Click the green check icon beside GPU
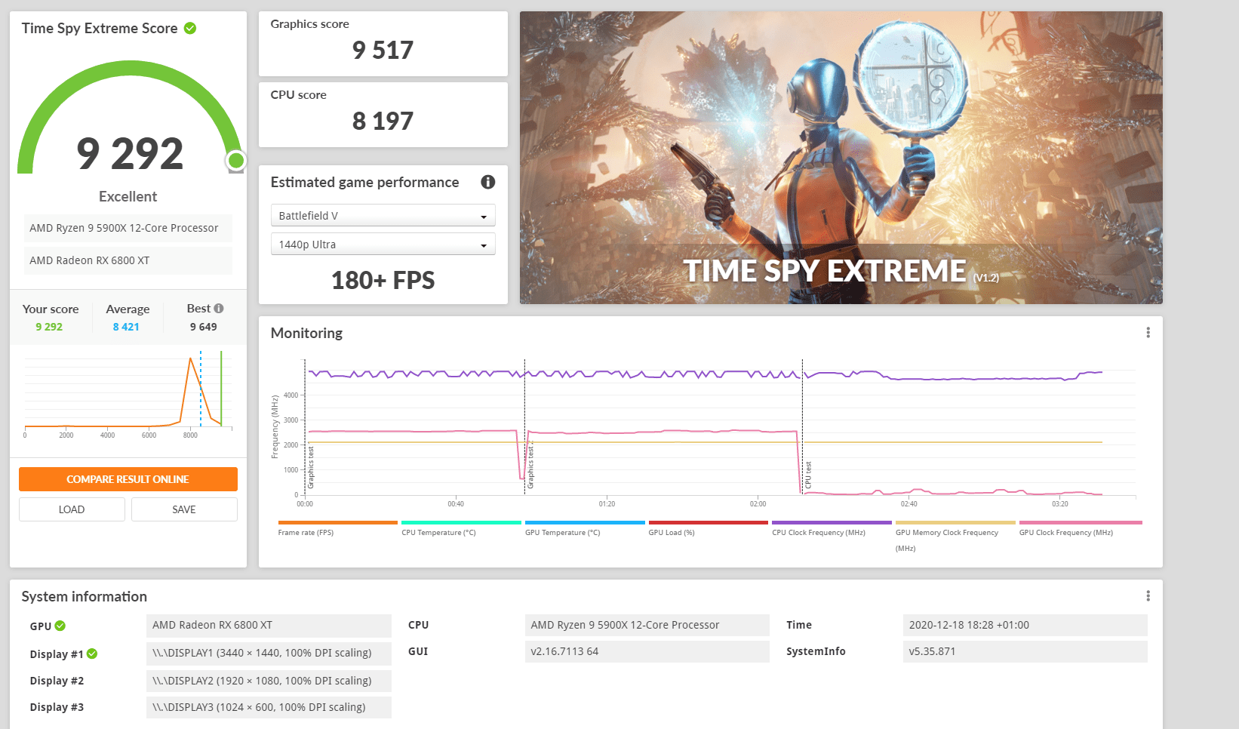Image resolution: width=1239 pixels, height=729 pixels. [60, 626]
